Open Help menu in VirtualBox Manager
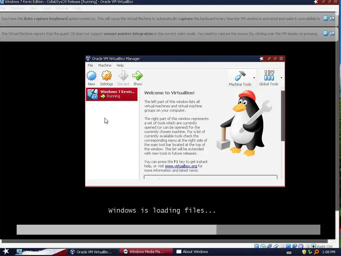The image size is (341, 256). click(x=120, y=65)
